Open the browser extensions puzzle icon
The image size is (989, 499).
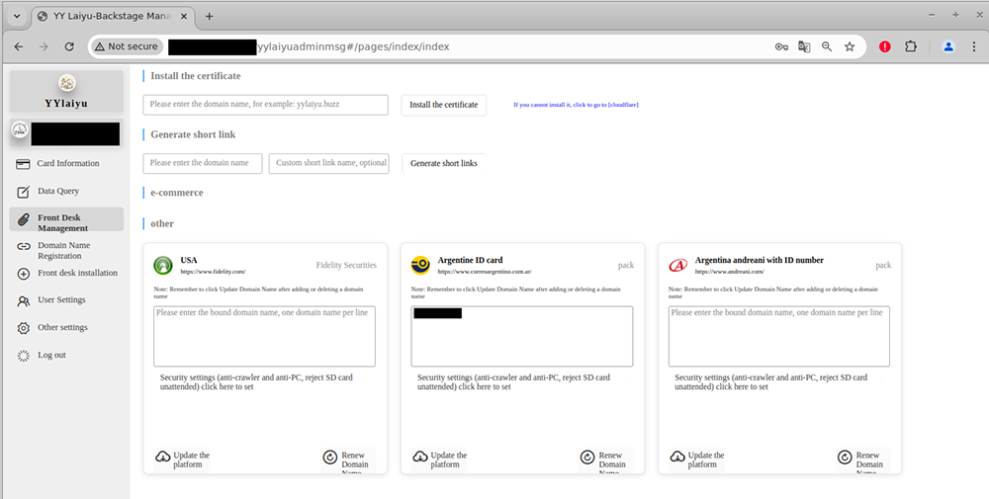(x=911, y=46)
